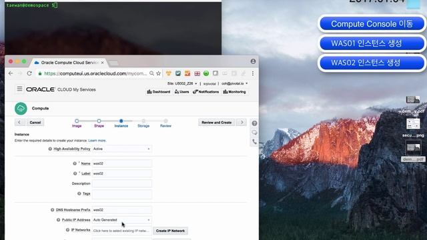This screenshot has width=427, height=240.
Task: Open the help question mark in side panel
Action: pyautogui.click(x=254, y=123)
